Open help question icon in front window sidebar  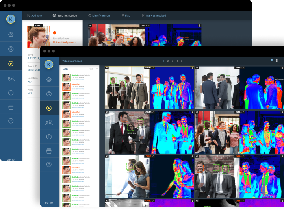click(49, 164)
